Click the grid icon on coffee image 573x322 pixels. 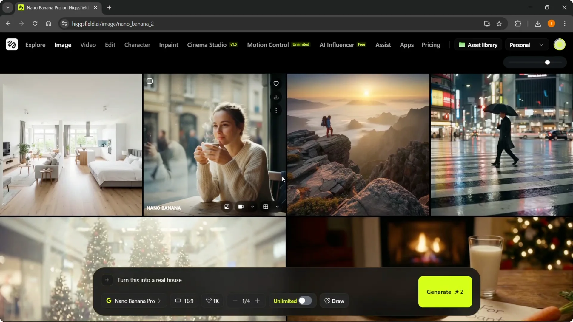coord(266,207)
